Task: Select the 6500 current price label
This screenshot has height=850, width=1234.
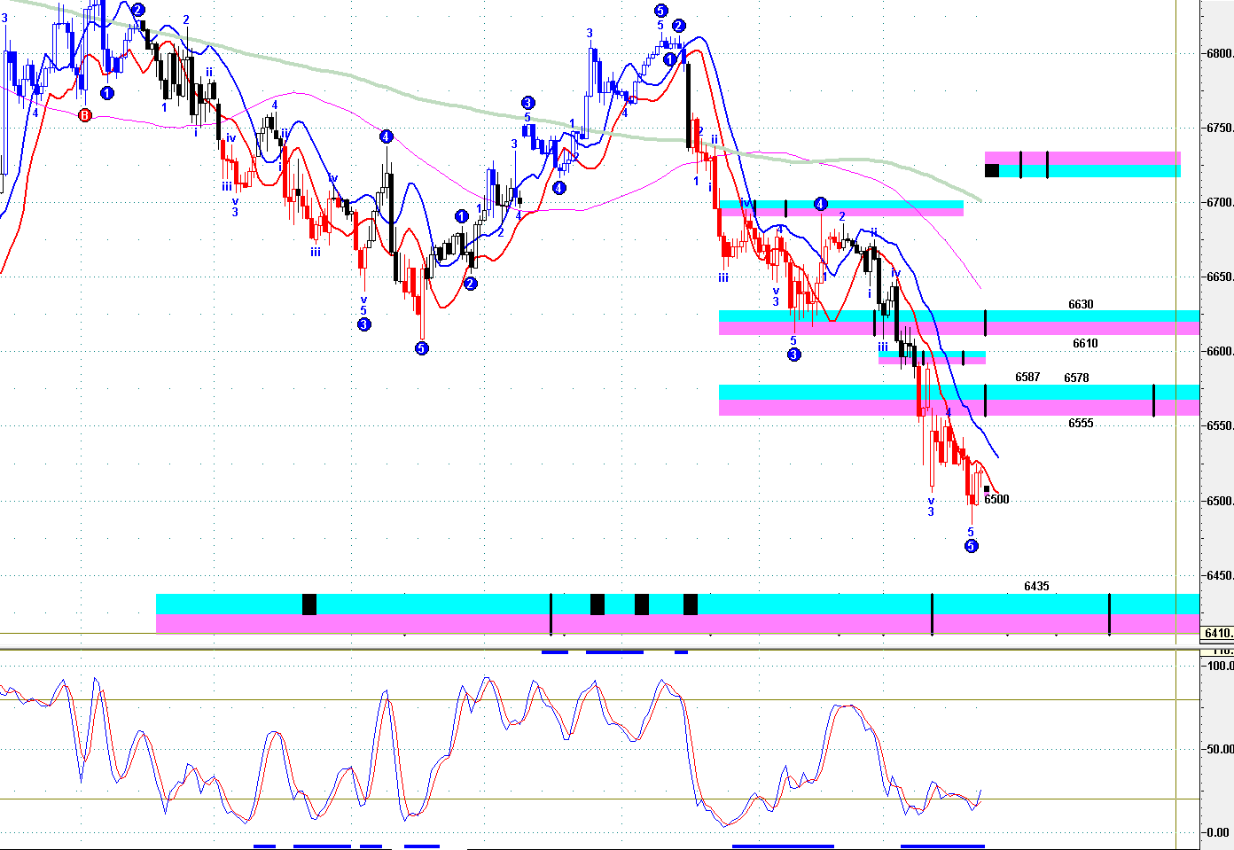Action: 996,499
